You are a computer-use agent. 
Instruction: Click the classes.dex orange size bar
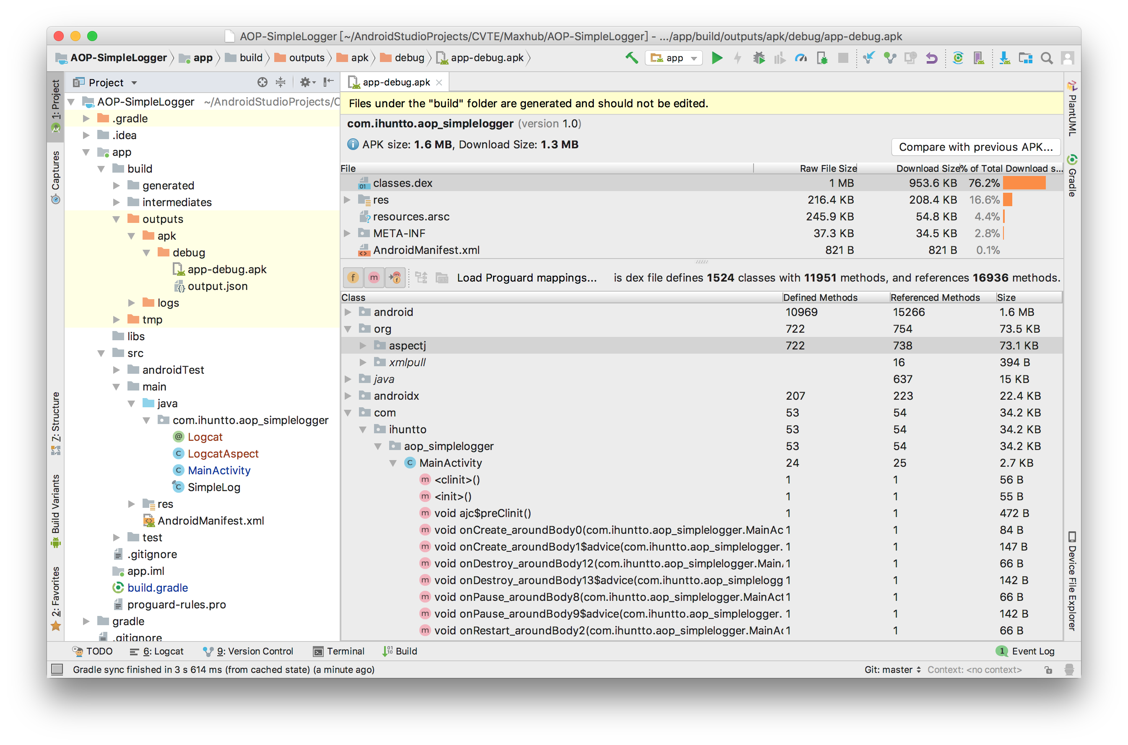(x=1024, y=183)
